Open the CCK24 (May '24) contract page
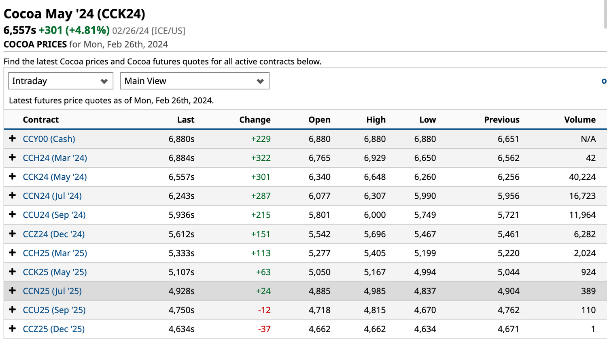The width and height of the screenshot is (607, 351). 55,177
